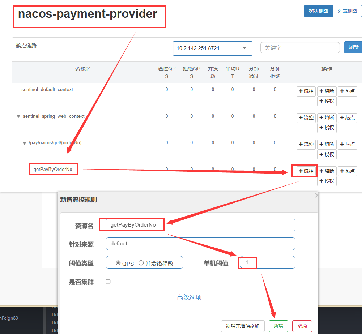Screen dimensions: 362x334
Task: Add flow control rule for sentinel_default_context
Action: [306, 91]
